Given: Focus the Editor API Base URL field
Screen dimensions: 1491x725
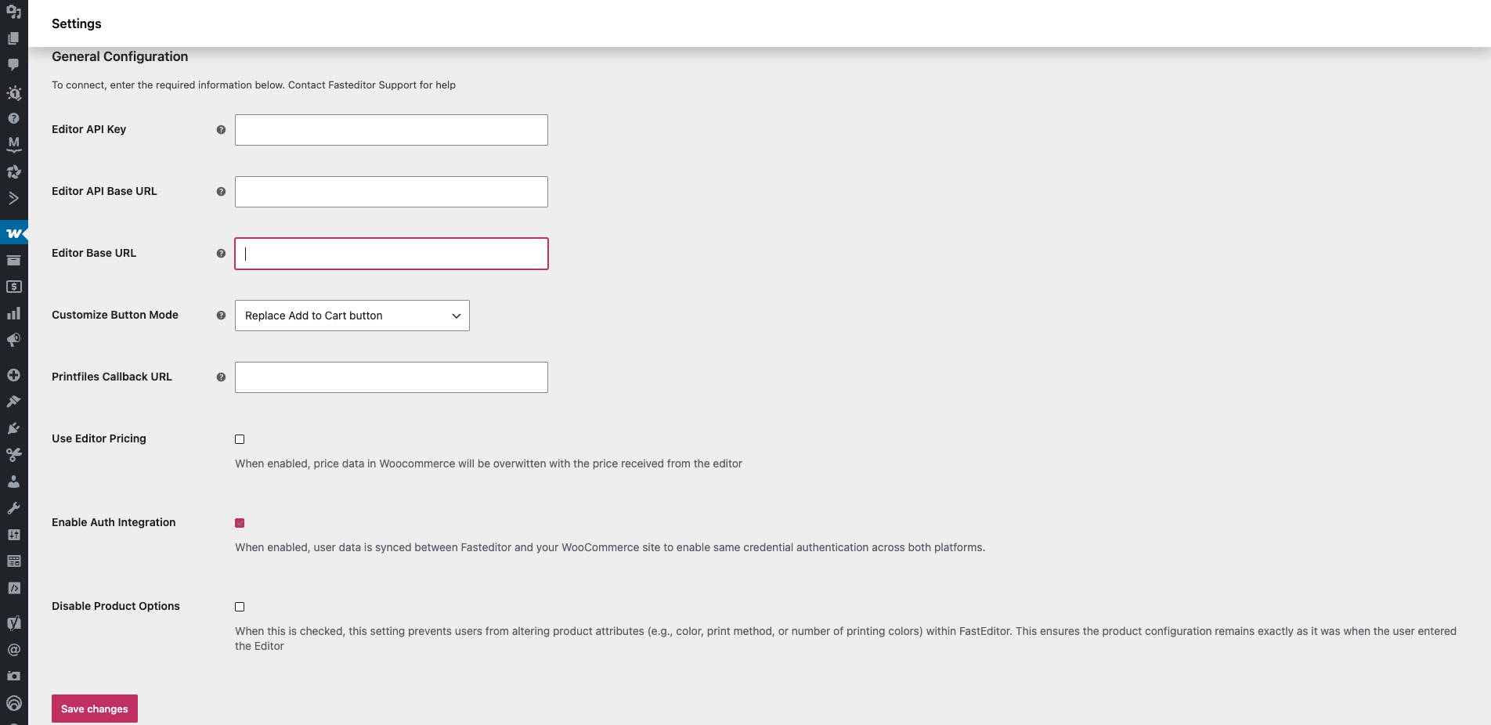Looking at the screenshot, I should 392,192.
